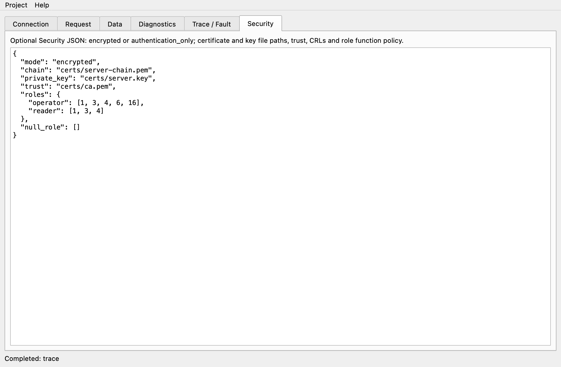Screen dimensions: 561x367
Task: Click the opening brace on the first JSON line
Action: tap(15, 54)
